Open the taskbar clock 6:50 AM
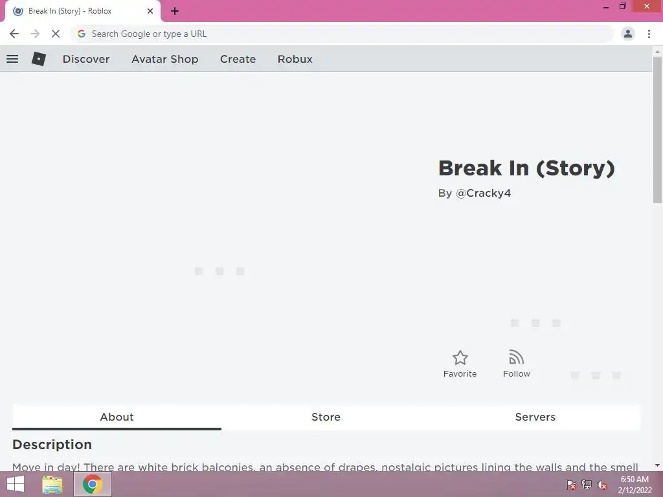The width and height of the screenshot is (663, 497). point(635,485)
